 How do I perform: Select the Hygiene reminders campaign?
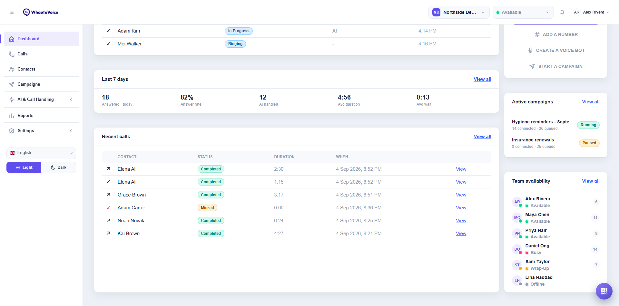tap(556, 125)
